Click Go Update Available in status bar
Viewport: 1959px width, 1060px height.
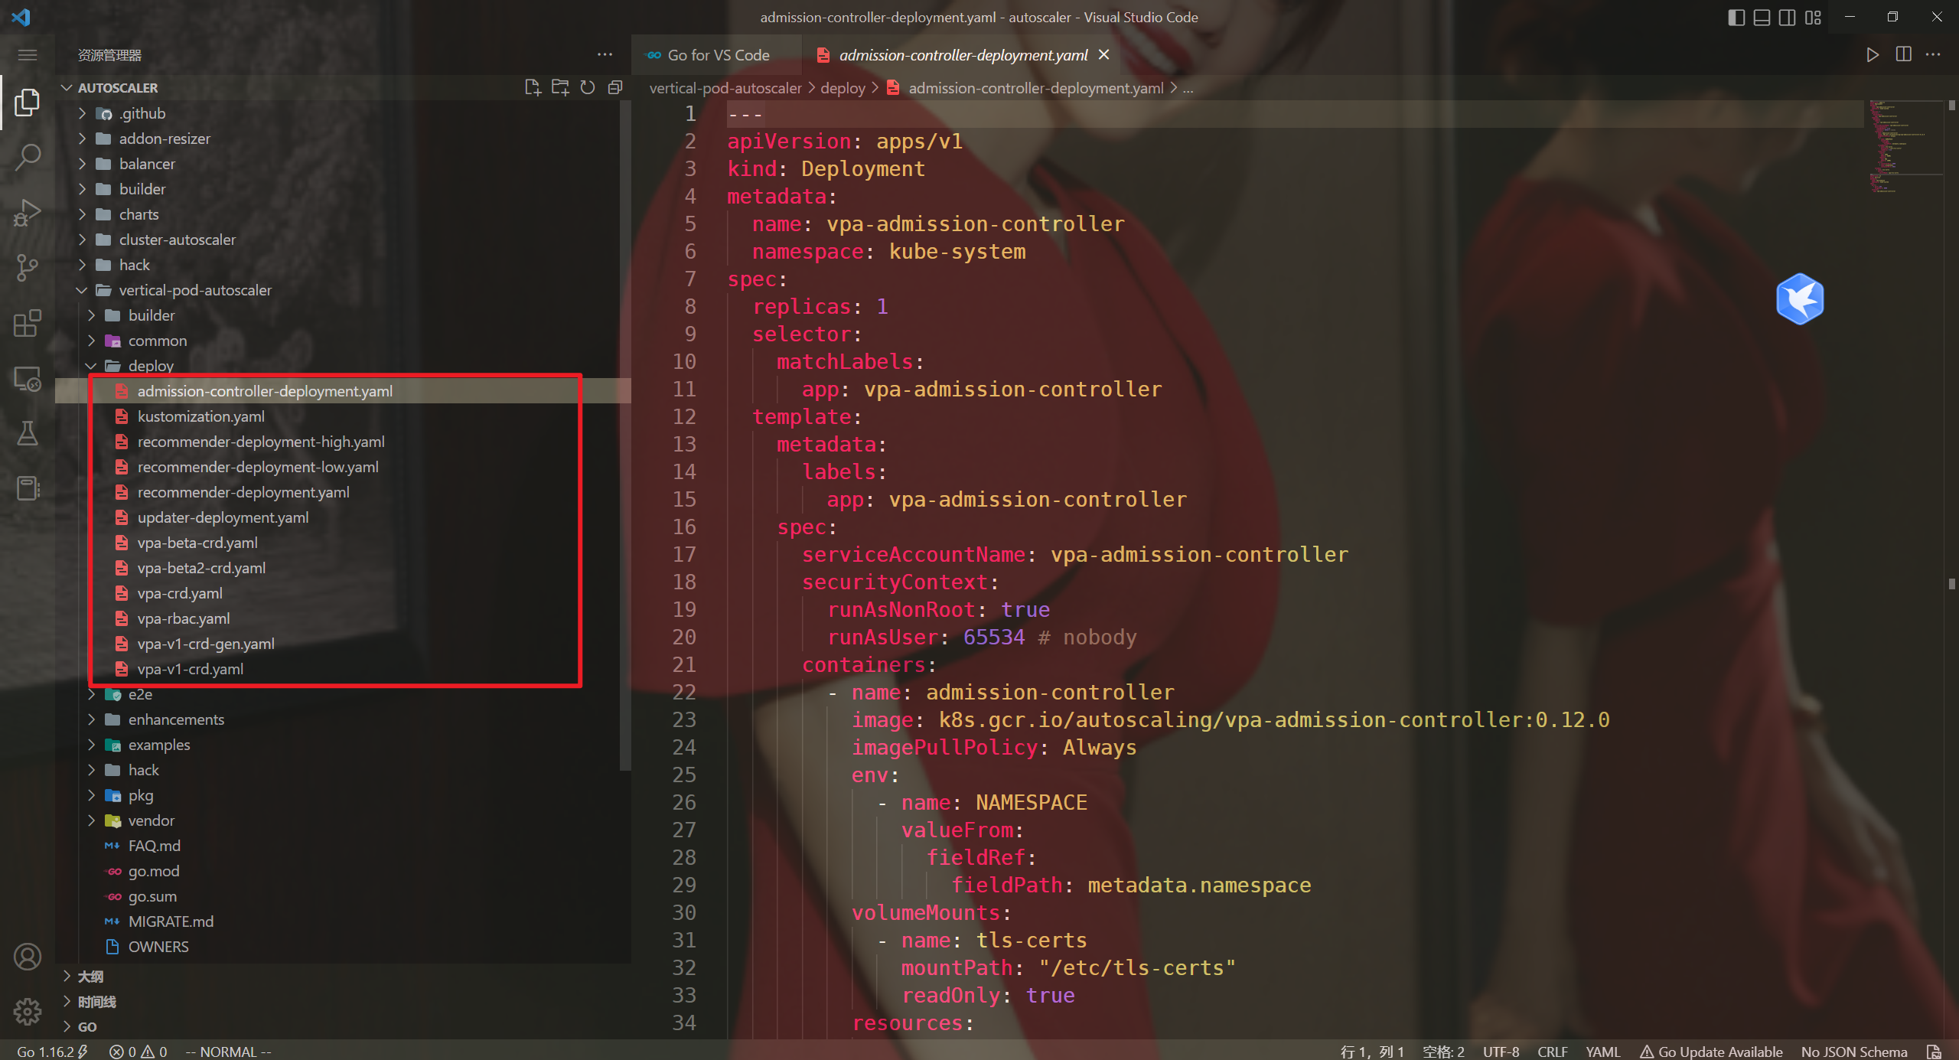point(1711,1052)
